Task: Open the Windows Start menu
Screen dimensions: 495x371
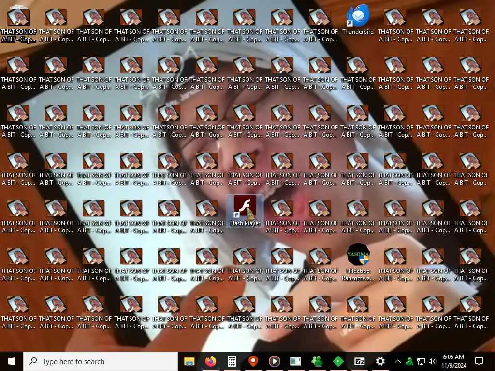Action: click(x=12, y=361)
